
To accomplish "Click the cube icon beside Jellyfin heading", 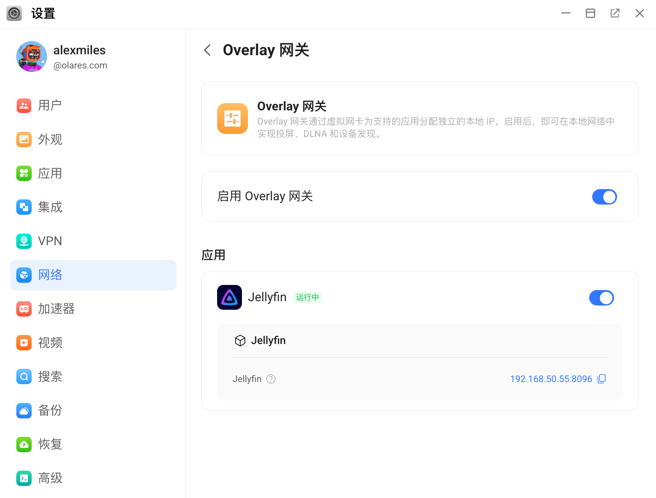I will [x=240, y=341].
